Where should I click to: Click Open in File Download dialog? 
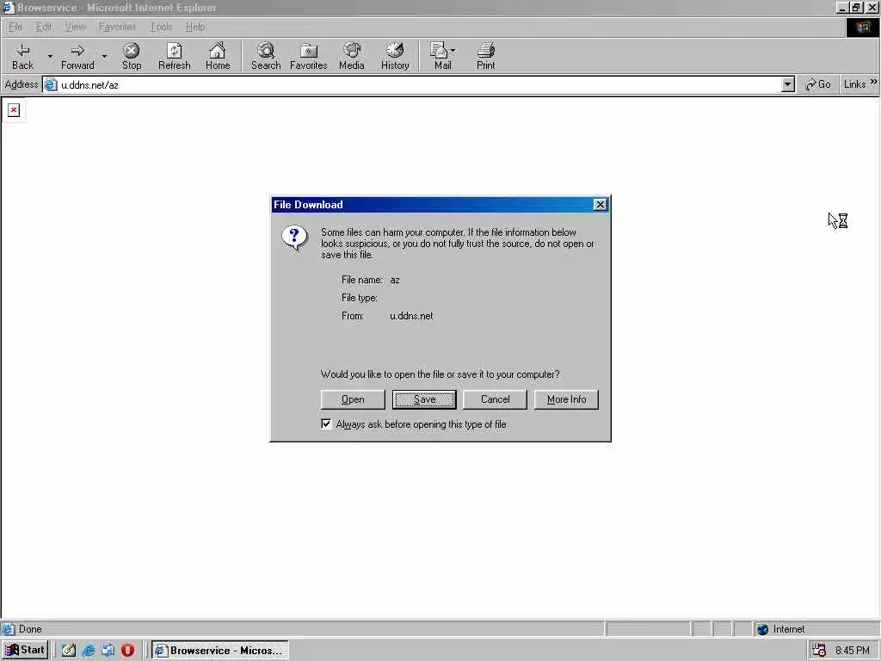tap(353, 399)
